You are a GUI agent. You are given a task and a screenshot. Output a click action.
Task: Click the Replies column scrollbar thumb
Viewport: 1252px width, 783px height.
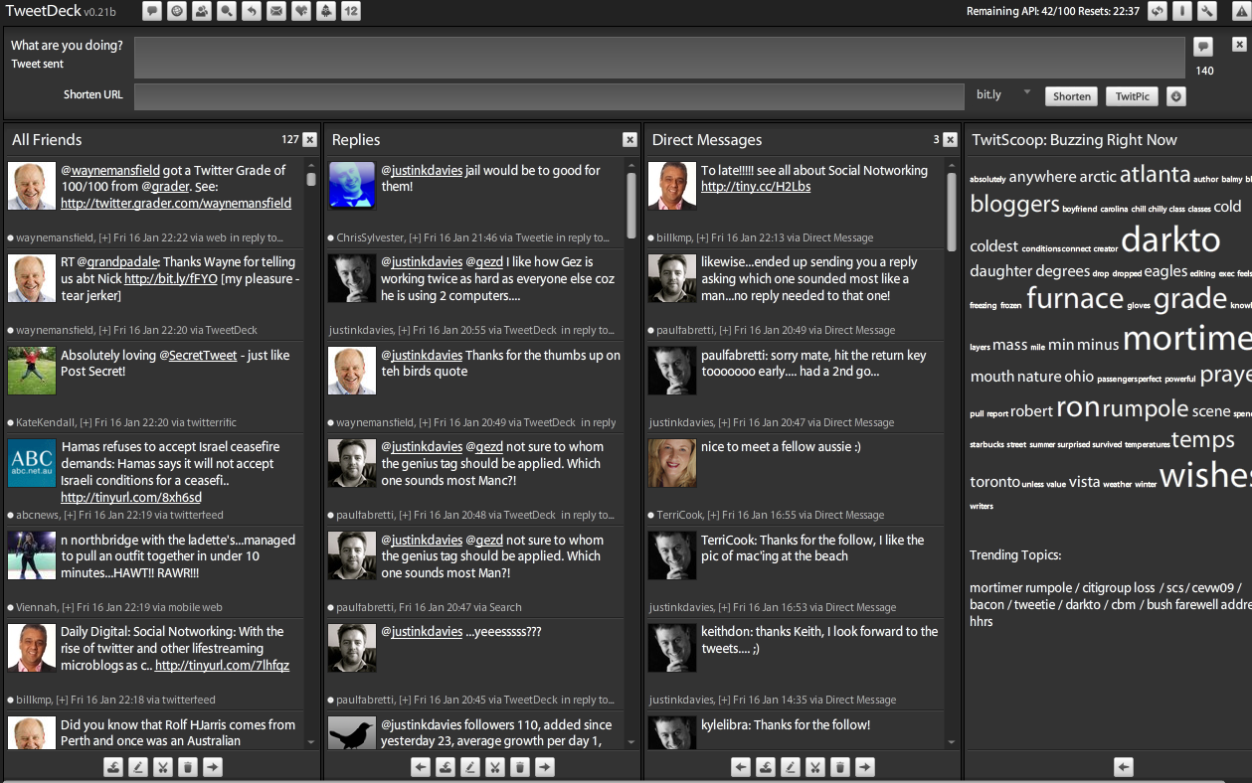[x=630, y=205]
